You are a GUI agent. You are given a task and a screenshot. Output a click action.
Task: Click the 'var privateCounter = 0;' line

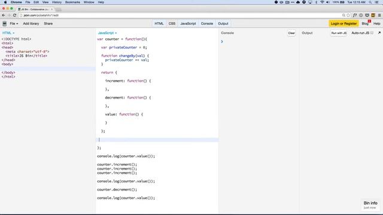[124, 48]
